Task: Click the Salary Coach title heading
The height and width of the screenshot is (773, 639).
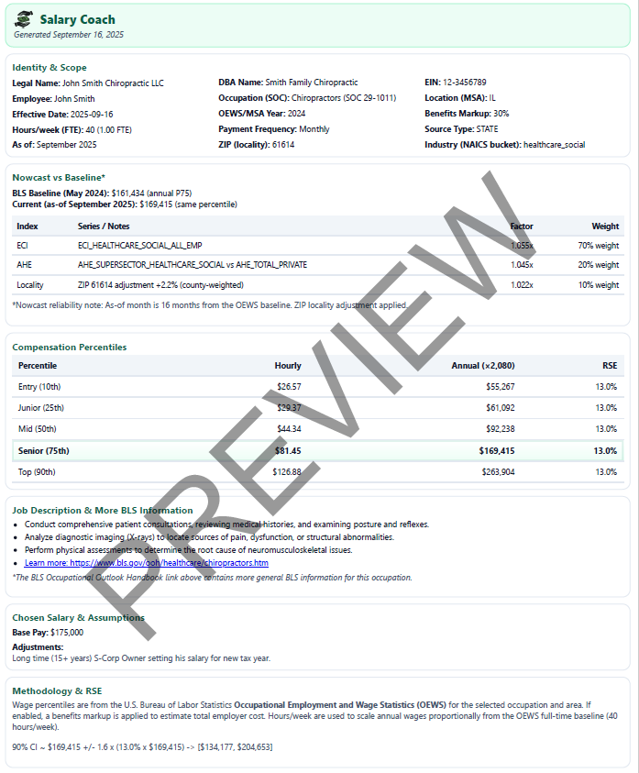Action: [77, 19]
